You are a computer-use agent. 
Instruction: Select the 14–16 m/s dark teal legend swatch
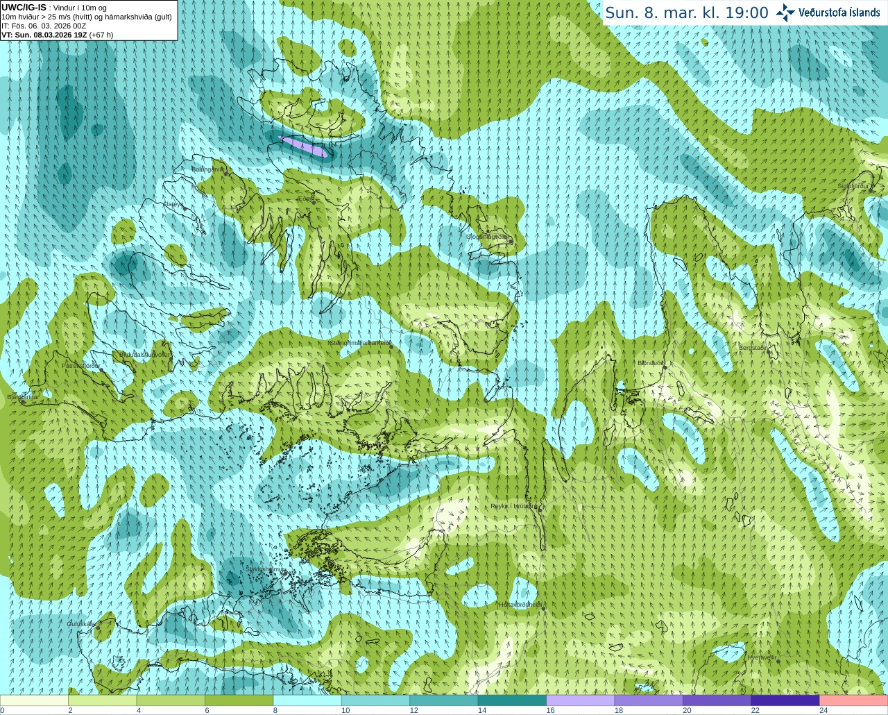click(x=512, y=700)
